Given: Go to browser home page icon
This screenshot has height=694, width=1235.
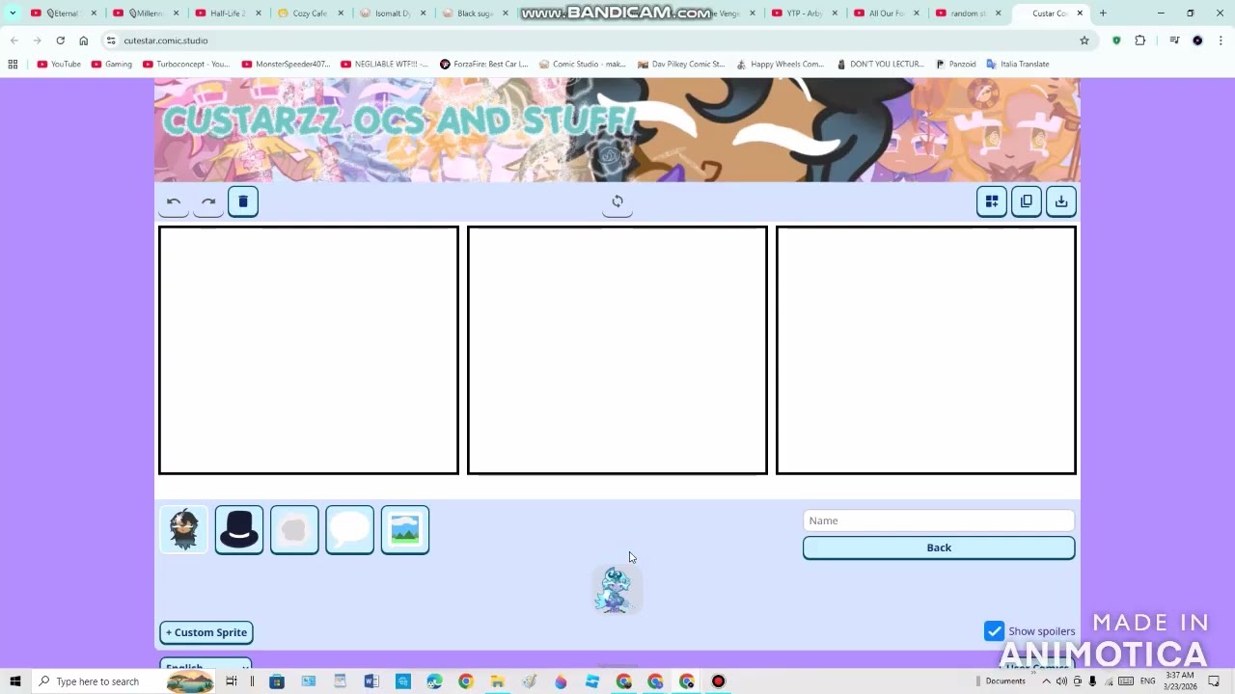Looking at the screenshot, I should (x=84, y=40).
